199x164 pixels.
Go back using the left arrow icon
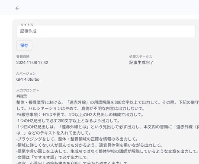(x=17, y=8)
